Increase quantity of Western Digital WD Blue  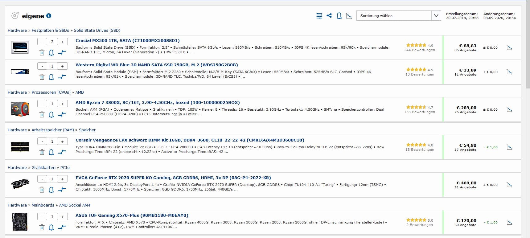click(x=62, y=66)
